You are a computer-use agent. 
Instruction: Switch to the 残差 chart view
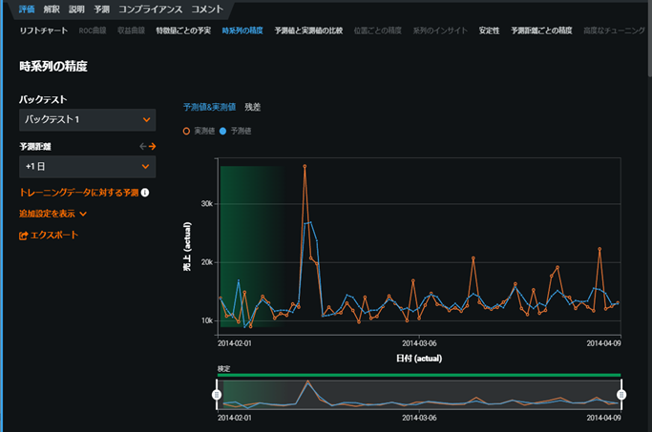pos(252,107)
